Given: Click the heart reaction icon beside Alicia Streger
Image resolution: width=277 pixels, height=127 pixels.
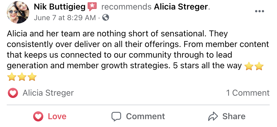Looking at the screenshot, I should 13,93.
